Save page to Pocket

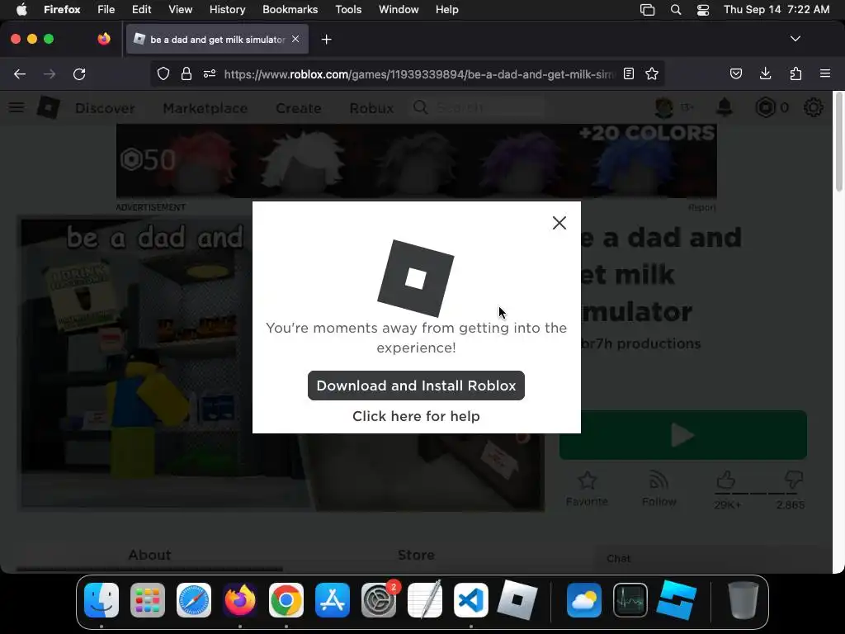(x=735, y=73)
